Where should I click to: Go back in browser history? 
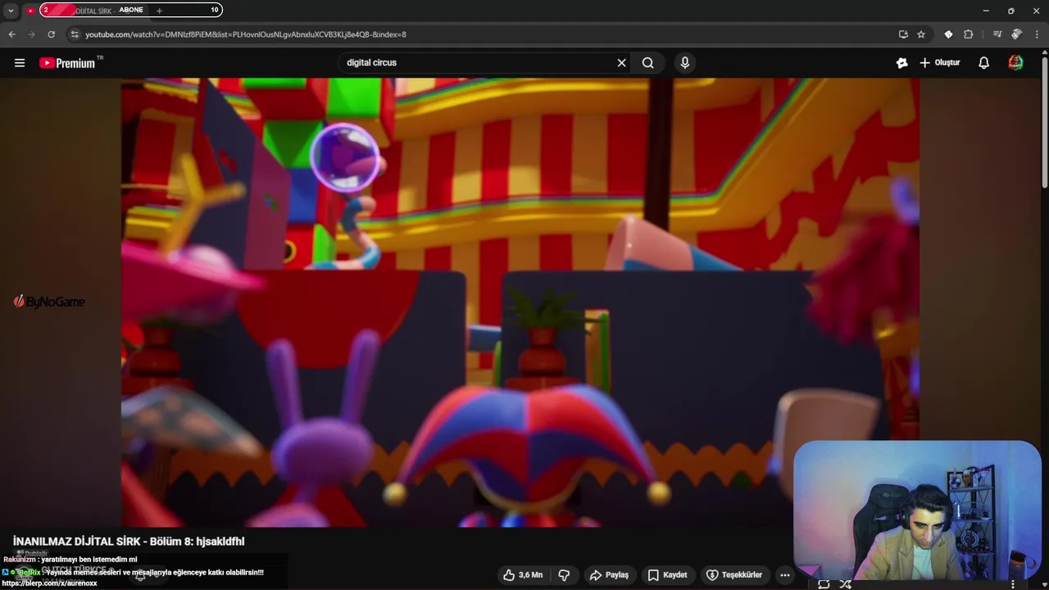click(11, 34)
